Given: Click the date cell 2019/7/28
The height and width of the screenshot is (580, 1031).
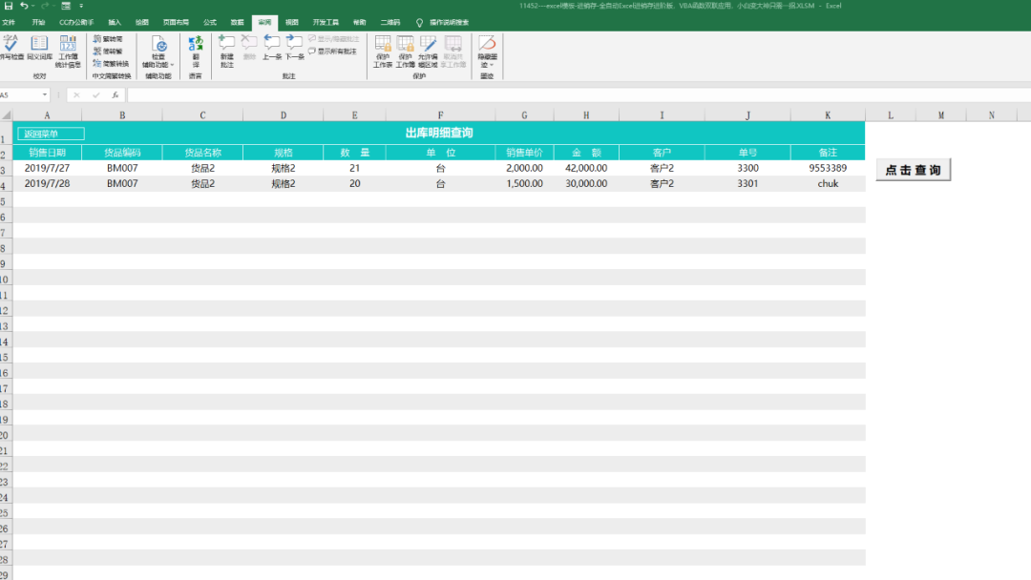Looking at the screenshot, I should [x=48, y=184].
